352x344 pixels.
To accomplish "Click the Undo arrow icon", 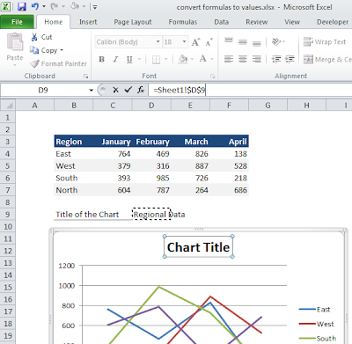I will click(35, 6).
